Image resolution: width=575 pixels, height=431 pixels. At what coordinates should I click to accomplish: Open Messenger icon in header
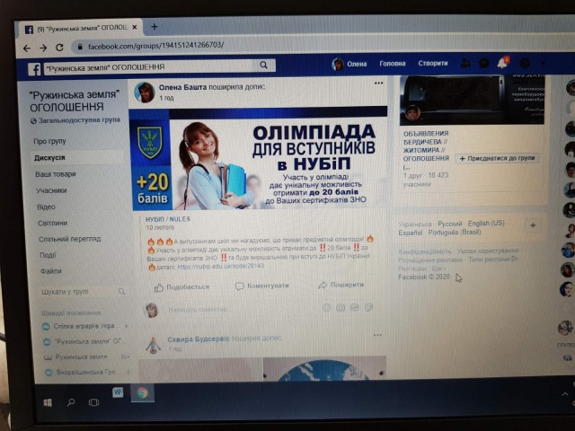(x=484, y=63)
